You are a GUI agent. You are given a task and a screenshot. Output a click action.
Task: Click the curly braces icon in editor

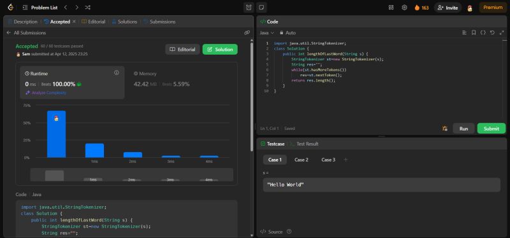pos(483,32)
